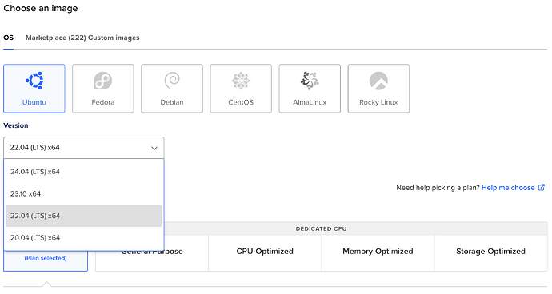
Task: Choose the AlmaLinux logo icon
Action: [x=310, y=81]
